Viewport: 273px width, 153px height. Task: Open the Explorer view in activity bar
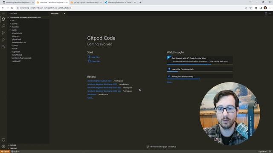pos(3,19)
